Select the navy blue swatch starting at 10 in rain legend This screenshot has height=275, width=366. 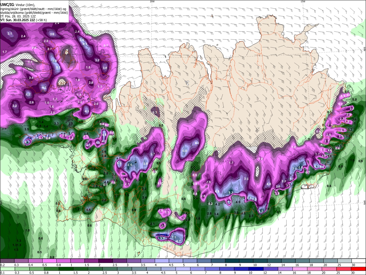pos(255,269)
